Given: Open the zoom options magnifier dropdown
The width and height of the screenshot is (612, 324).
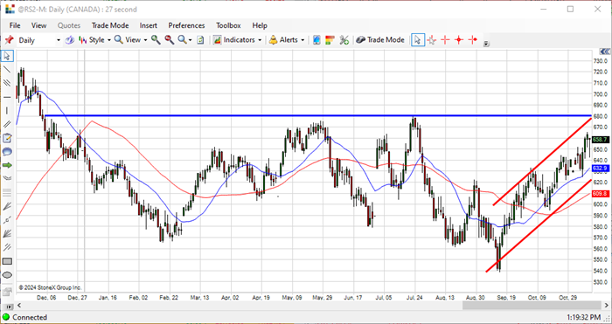Looking at the screenshot, I should (x=185, y=40).
